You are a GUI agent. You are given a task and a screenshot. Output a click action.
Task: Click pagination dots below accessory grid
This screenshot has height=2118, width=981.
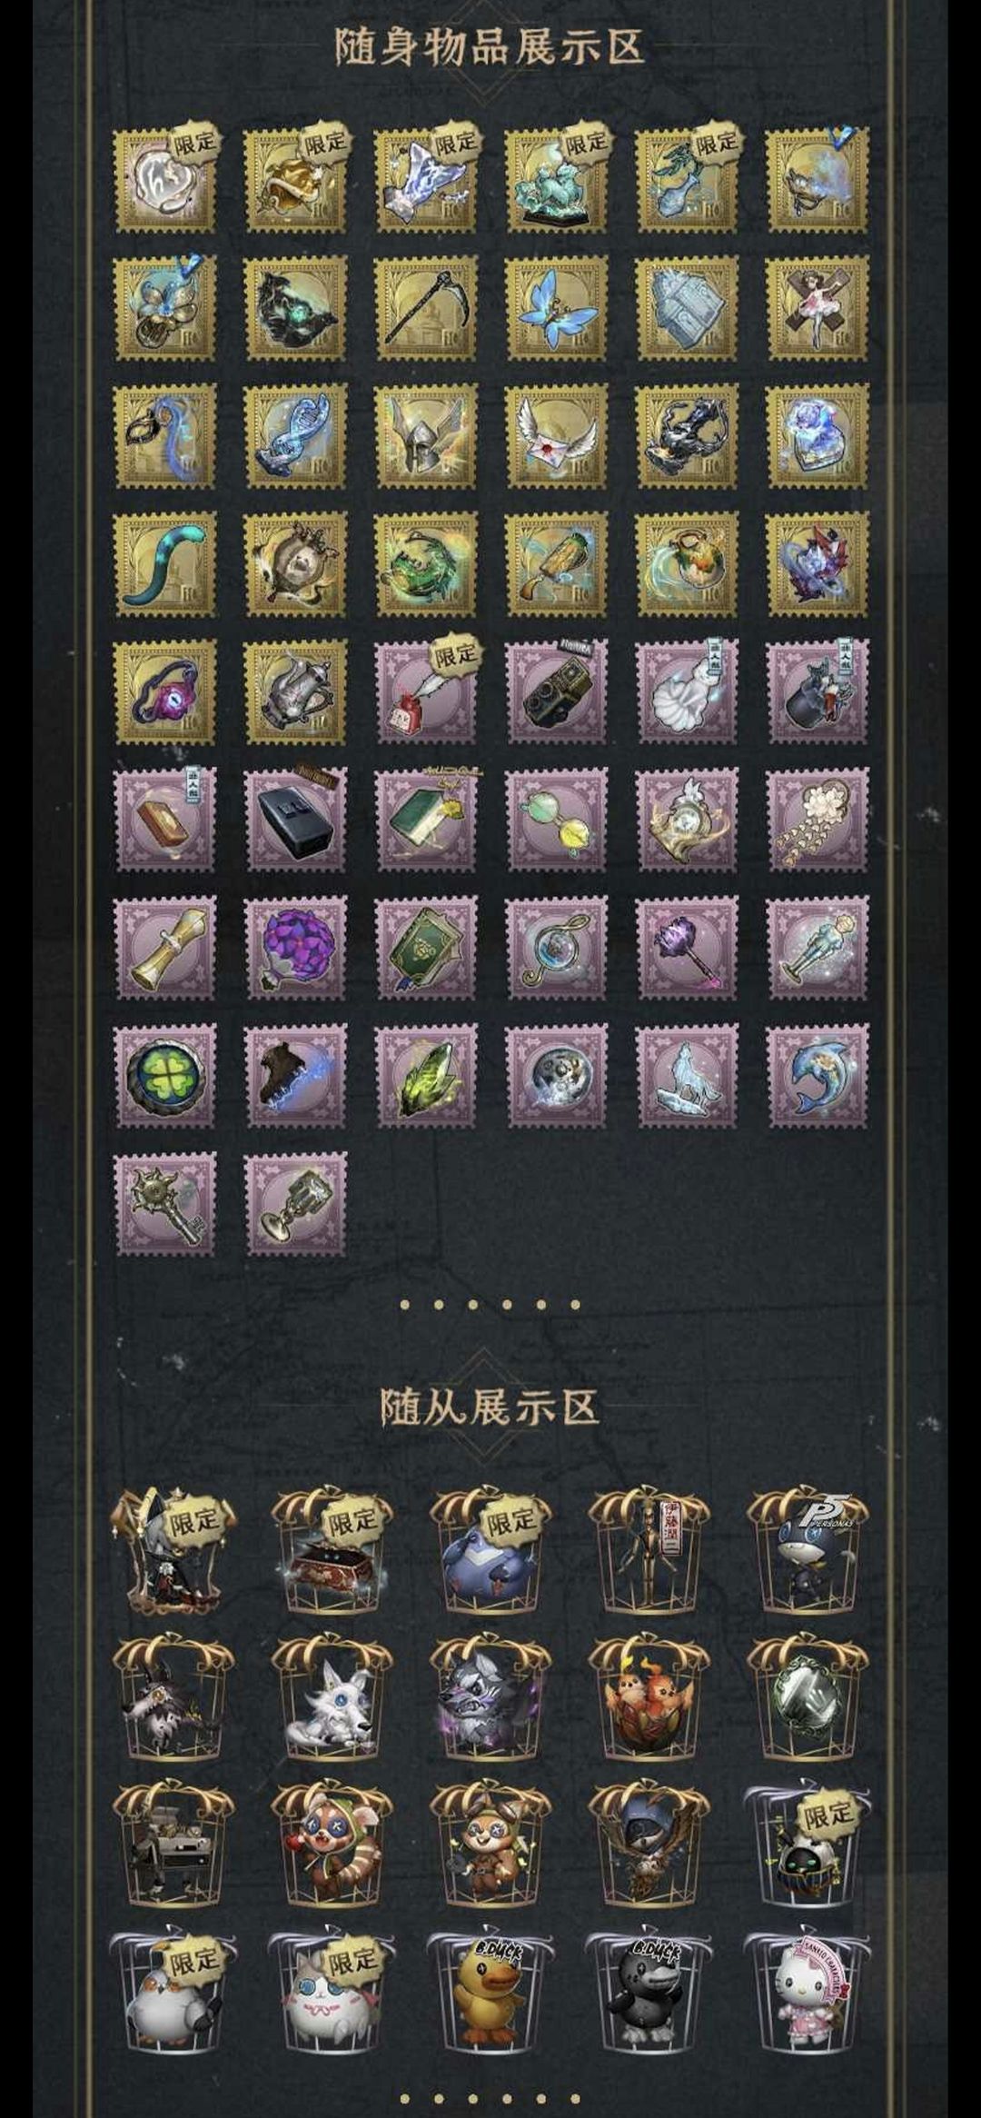coord(490,1304)
